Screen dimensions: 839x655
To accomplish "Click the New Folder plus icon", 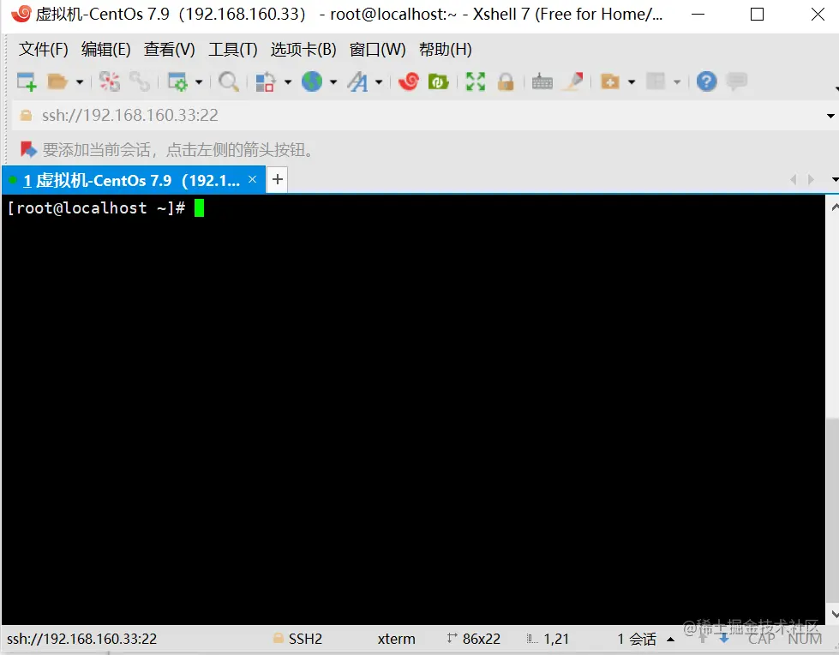I will tap(610, 82).
